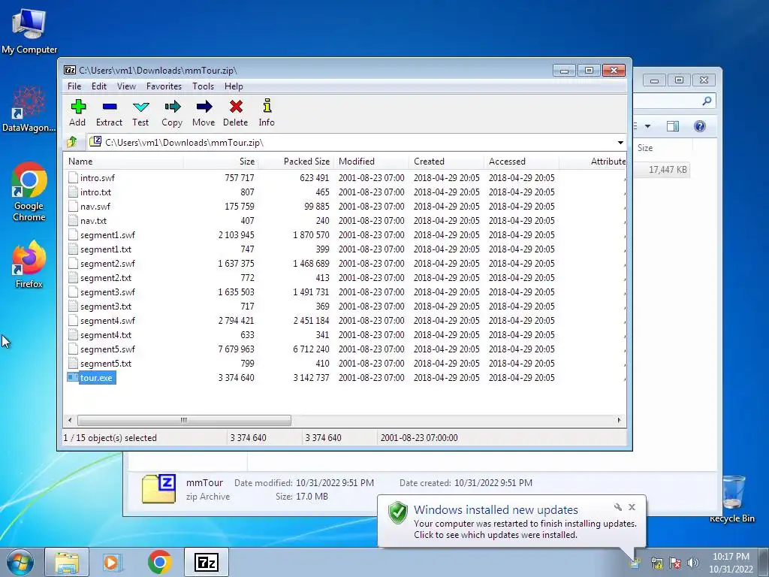Open Windows Start menu
The width and height of the screenshot is (769, 577).
(x=20, y=562)
